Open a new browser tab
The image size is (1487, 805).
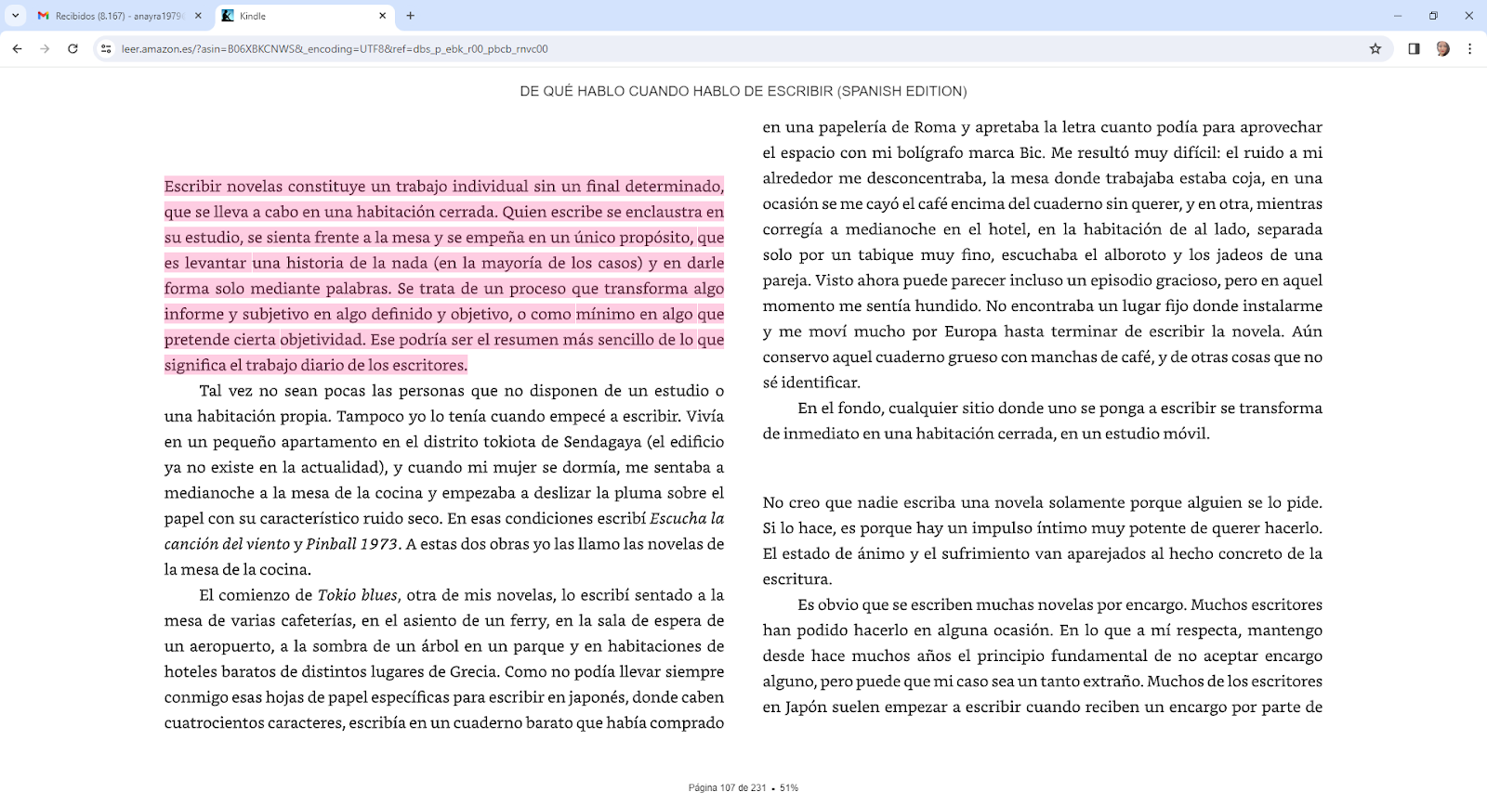click(411, 16)
